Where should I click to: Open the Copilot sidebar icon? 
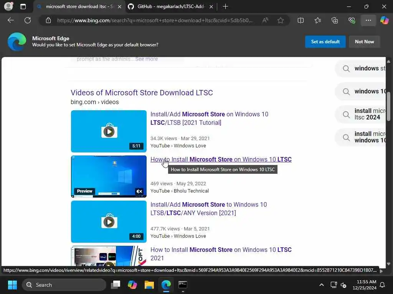(384, 20)
